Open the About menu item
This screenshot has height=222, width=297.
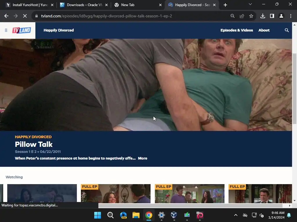[264, 30]
